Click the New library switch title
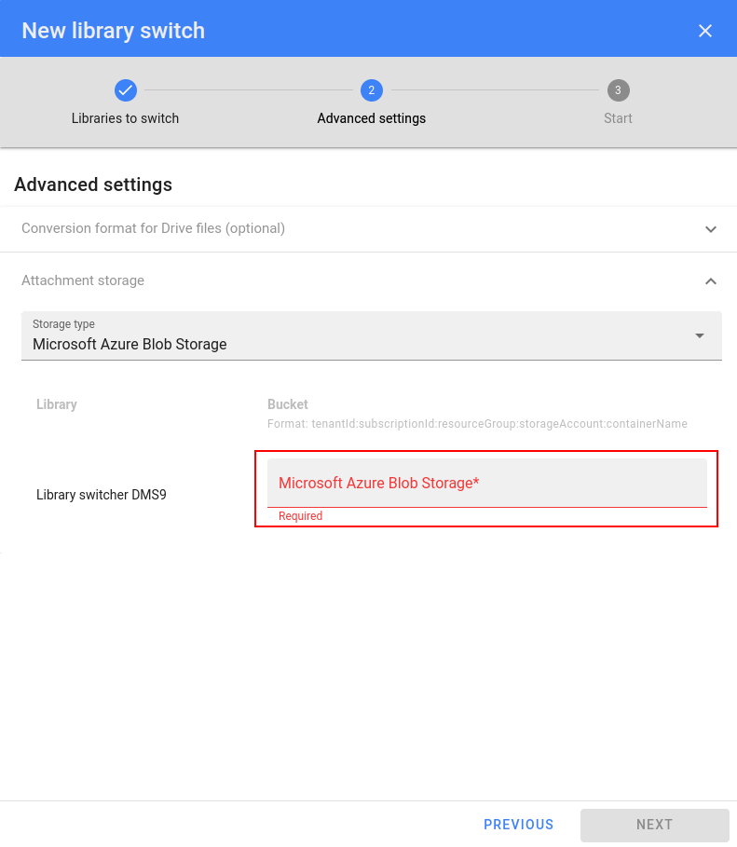Image resolution: width=737 pixels, height=847 pixels. (x=114, y=31)
